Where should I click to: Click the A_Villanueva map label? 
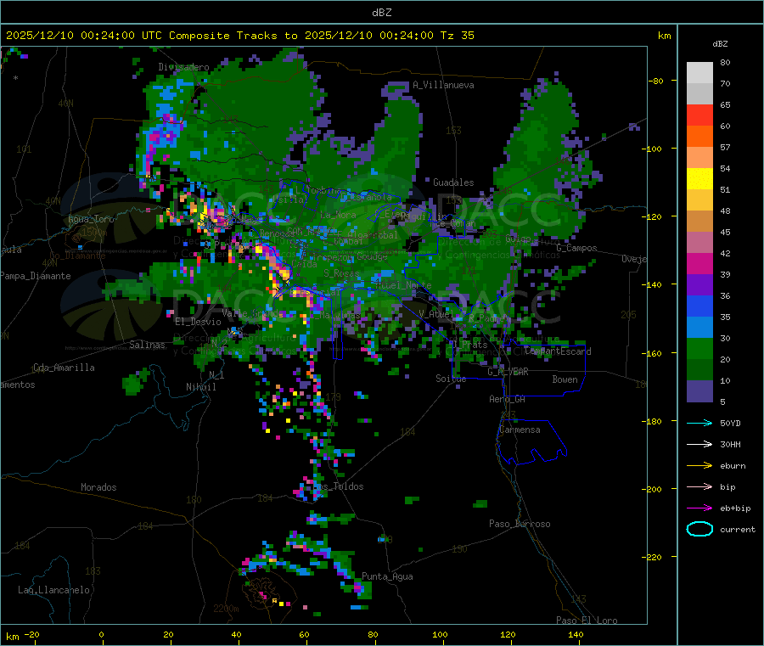(443, 85)
